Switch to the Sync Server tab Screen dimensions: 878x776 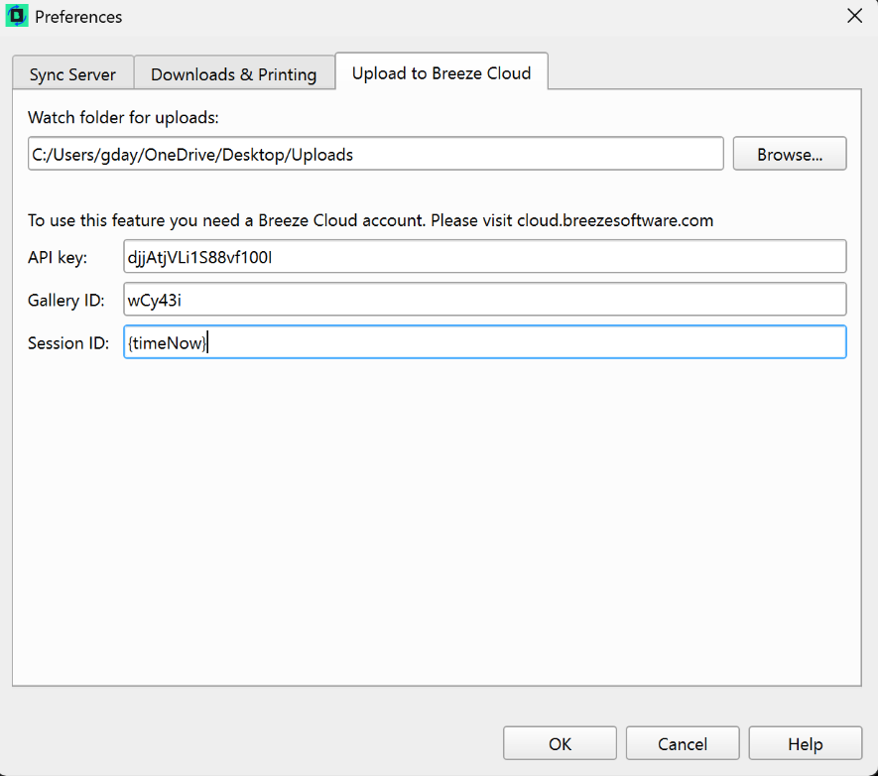point(72,72)
